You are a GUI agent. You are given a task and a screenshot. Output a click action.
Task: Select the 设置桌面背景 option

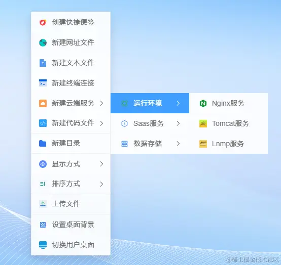coord(71,225)
